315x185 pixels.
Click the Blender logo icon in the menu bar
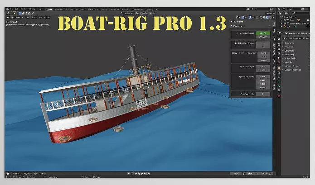[x=7, y=9]
